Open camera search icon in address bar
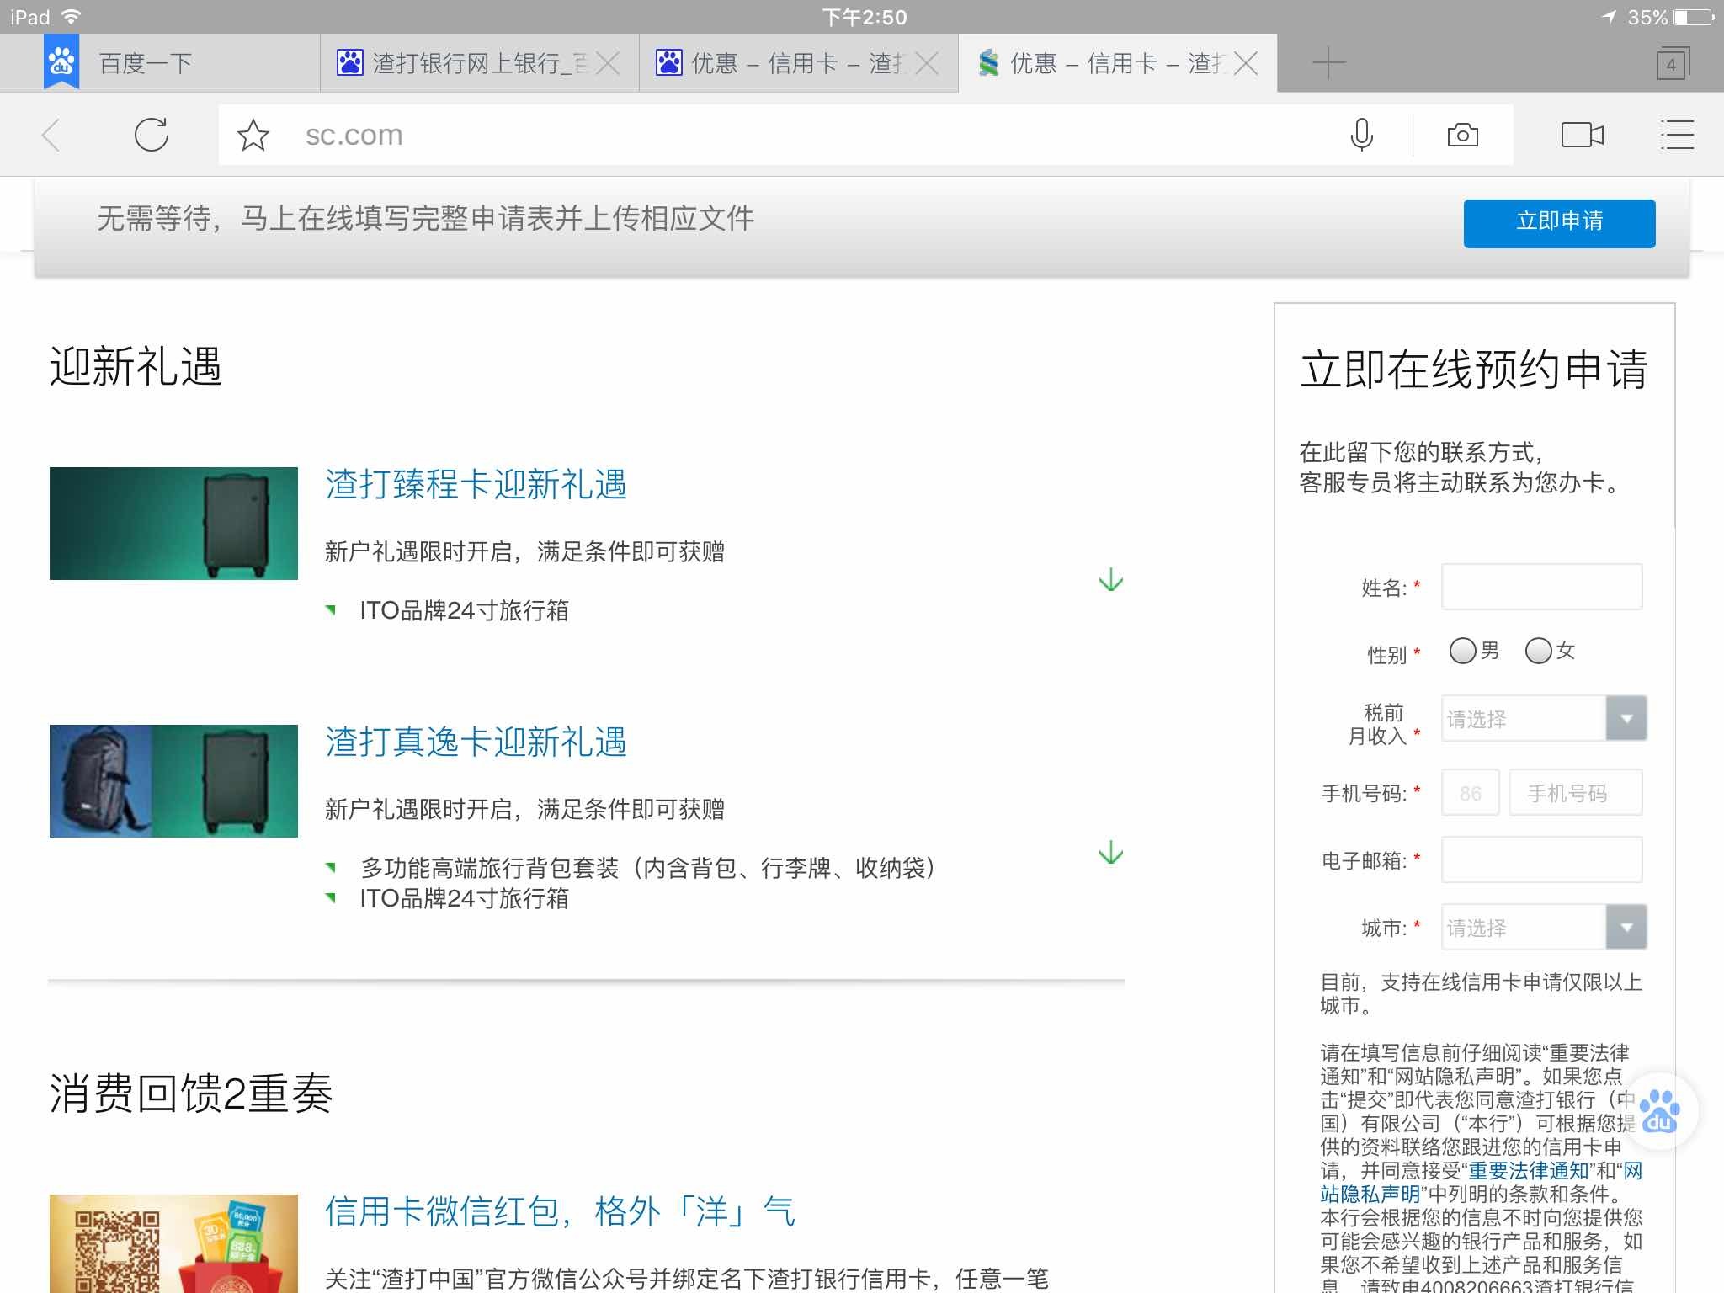The height and width of the screenshot is (1293, 1724). (1463, 135)
